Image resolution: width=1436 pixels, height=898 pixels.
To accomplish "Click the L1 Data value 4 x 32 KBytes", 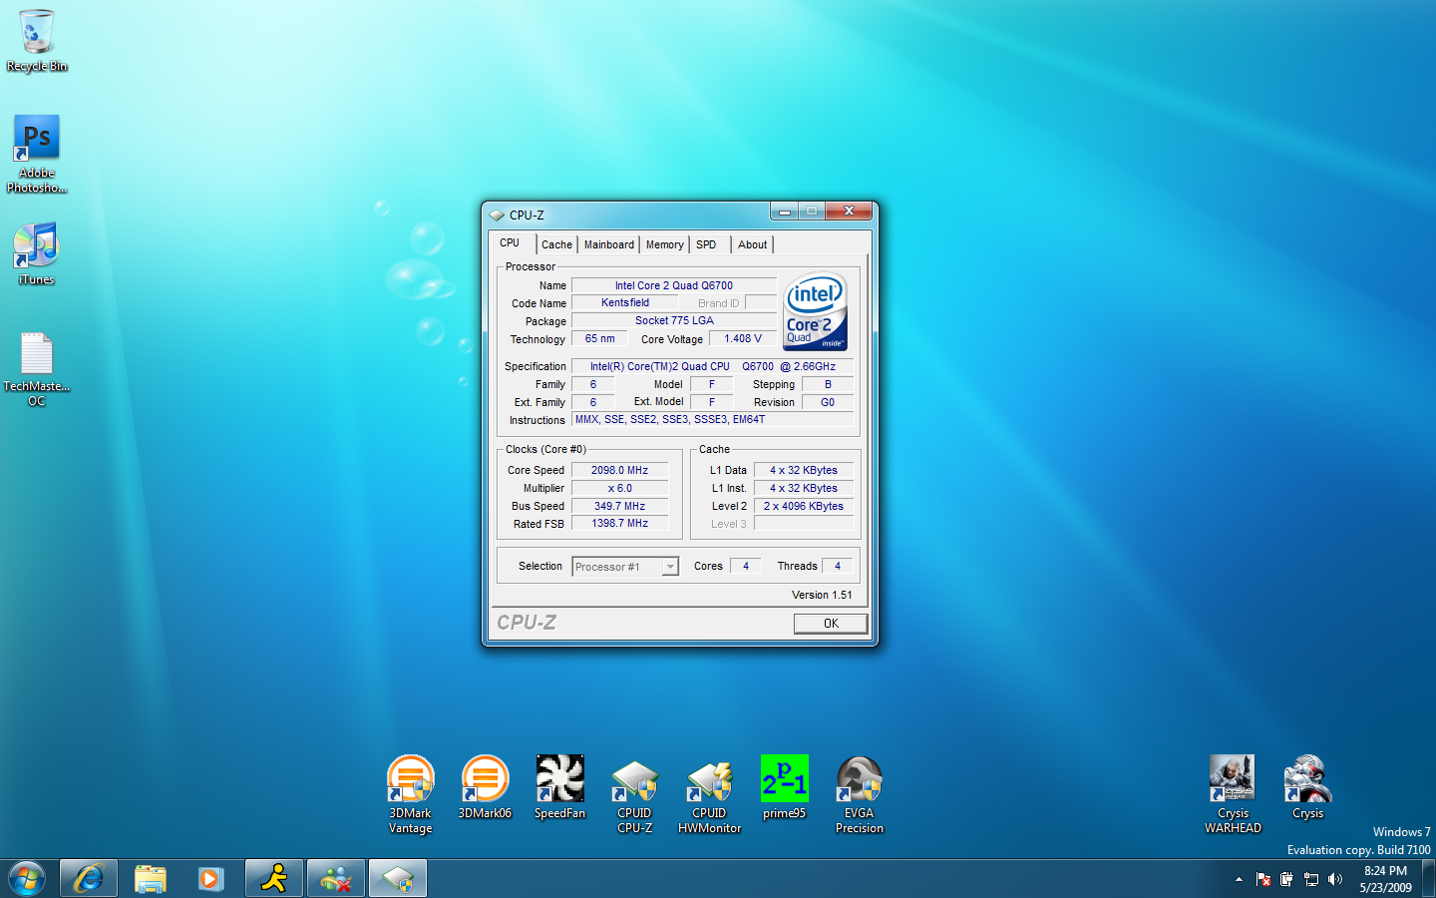I will click(804, 470).
